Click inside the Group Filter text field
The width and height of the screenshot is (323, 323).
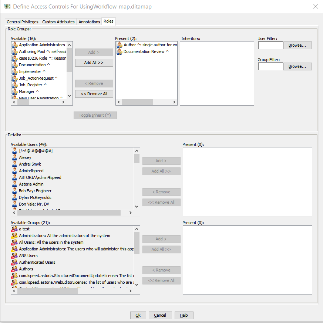(270, 67)
